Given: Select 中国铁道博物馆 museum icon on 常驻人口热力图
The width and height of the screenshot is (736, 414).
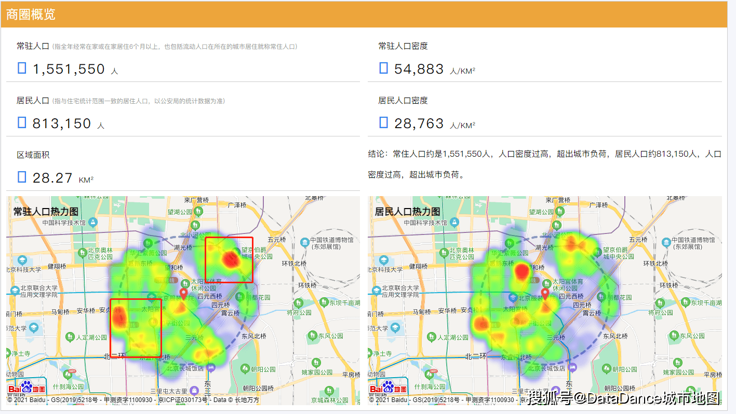Looking at the screenshot, I should tap(305, 243).
